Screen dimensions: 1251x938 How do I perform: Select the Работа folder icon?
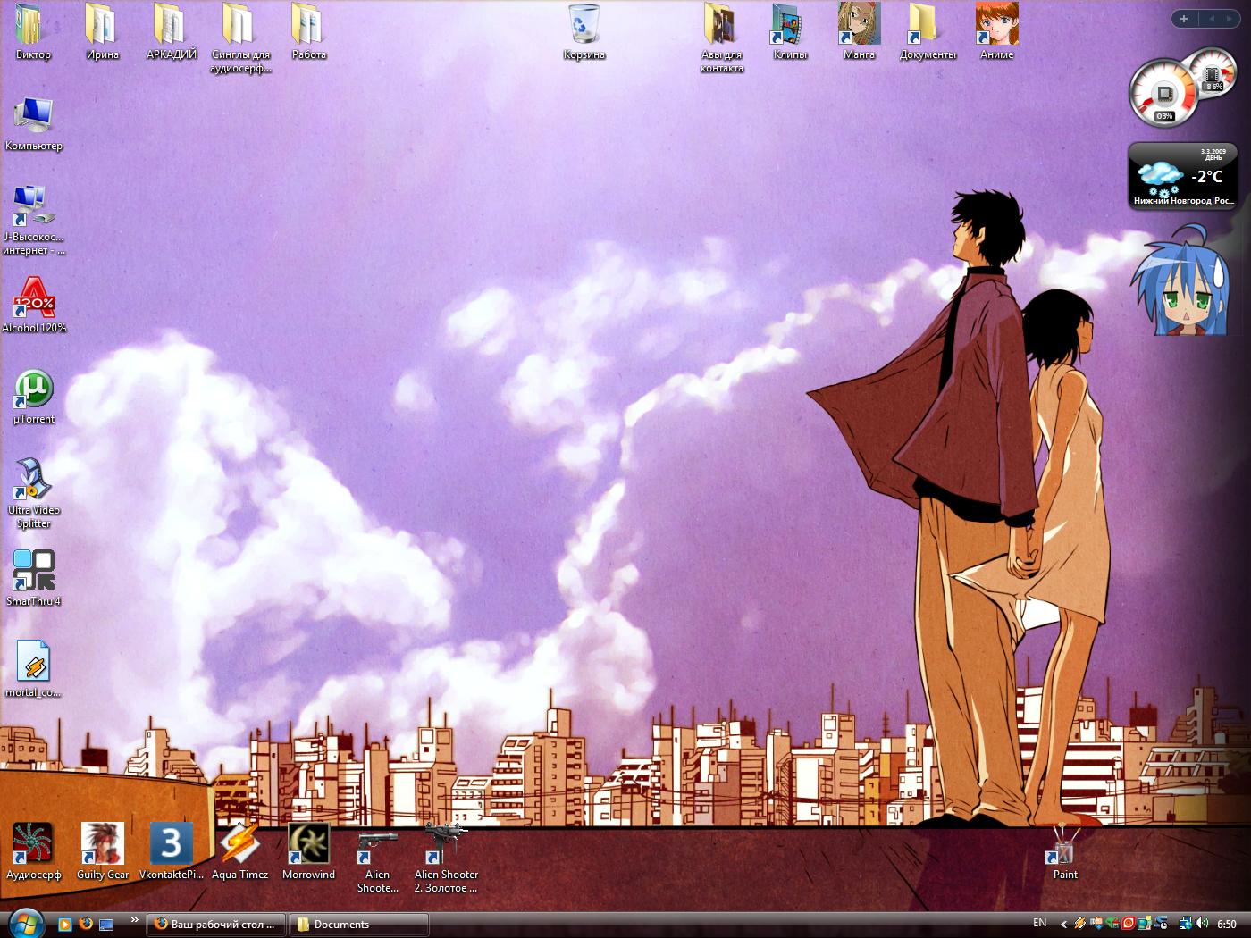pos(308,31)
